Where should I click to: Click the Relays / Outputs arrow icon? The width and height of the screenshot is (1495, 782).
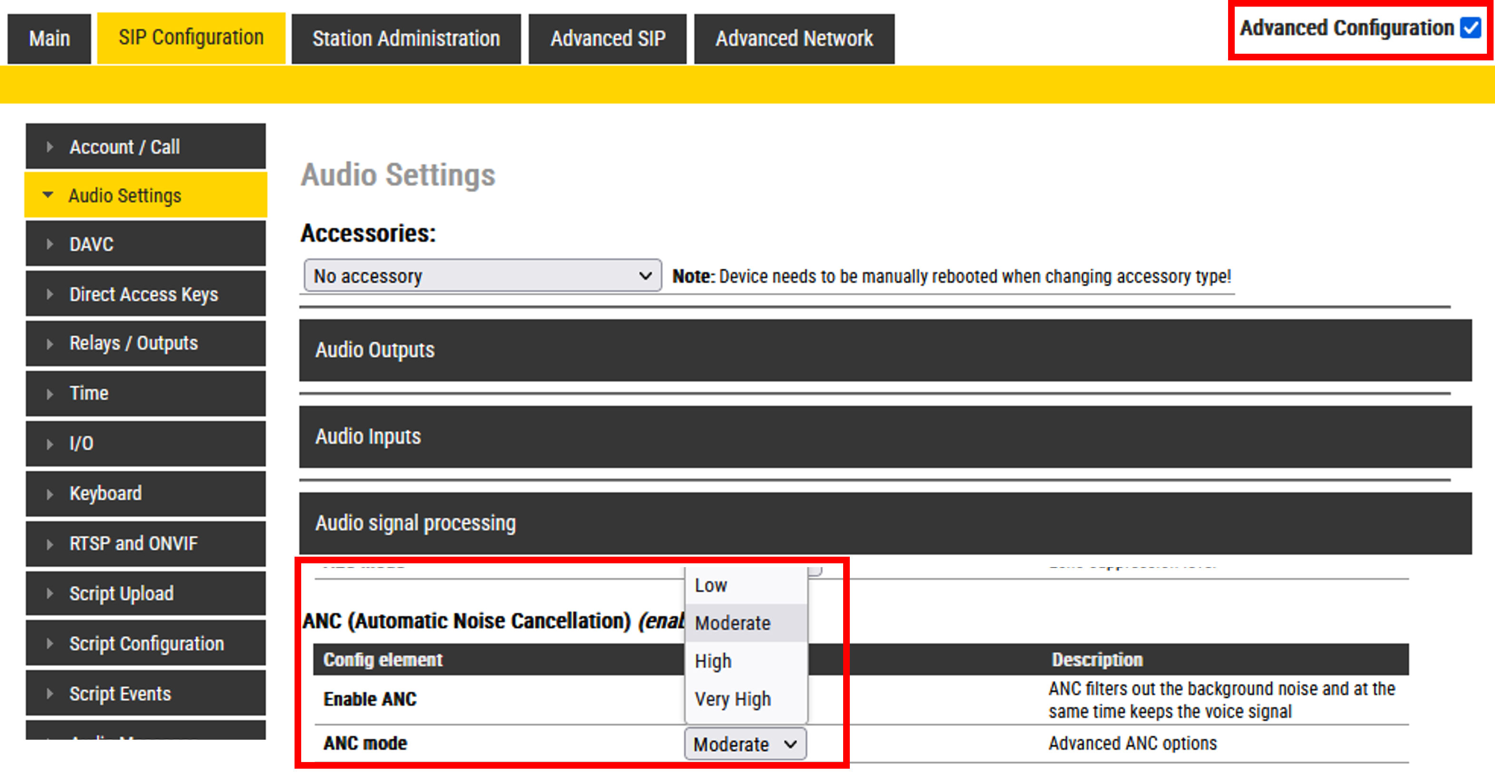pyautogui.click(x=50, y=344)
